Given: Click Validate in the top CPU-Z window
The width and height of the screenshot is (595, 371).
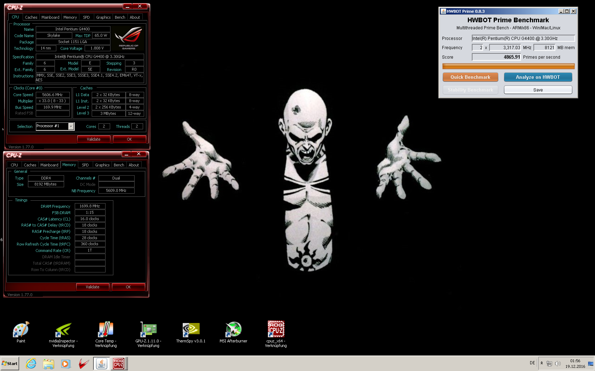Looking at the screenshot, I should coord(93,139).
